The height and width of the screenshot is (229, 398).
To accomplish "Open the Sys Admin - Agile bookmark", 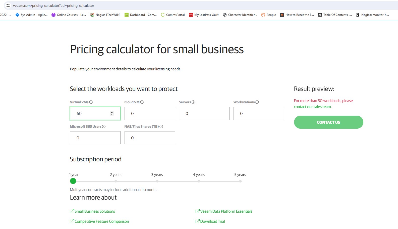I will click(x=31, y=15).
